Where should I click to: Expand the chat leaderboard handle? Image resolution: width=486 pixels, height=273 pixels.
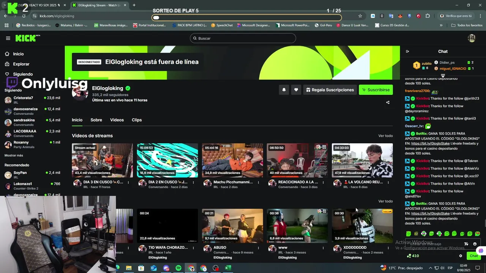[443, 76]
